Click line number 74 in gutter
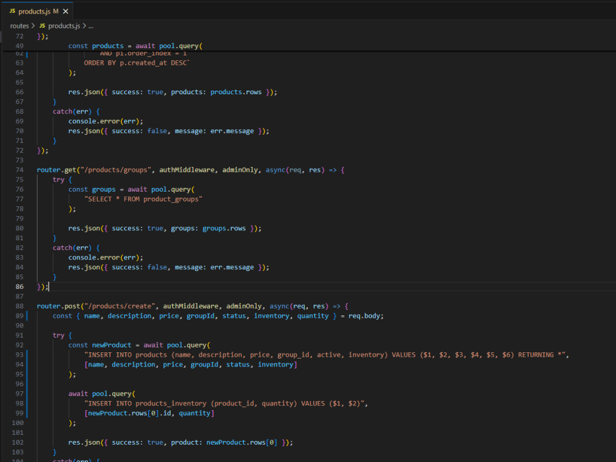Screen dimensions: 616x462 click(19, 170)
